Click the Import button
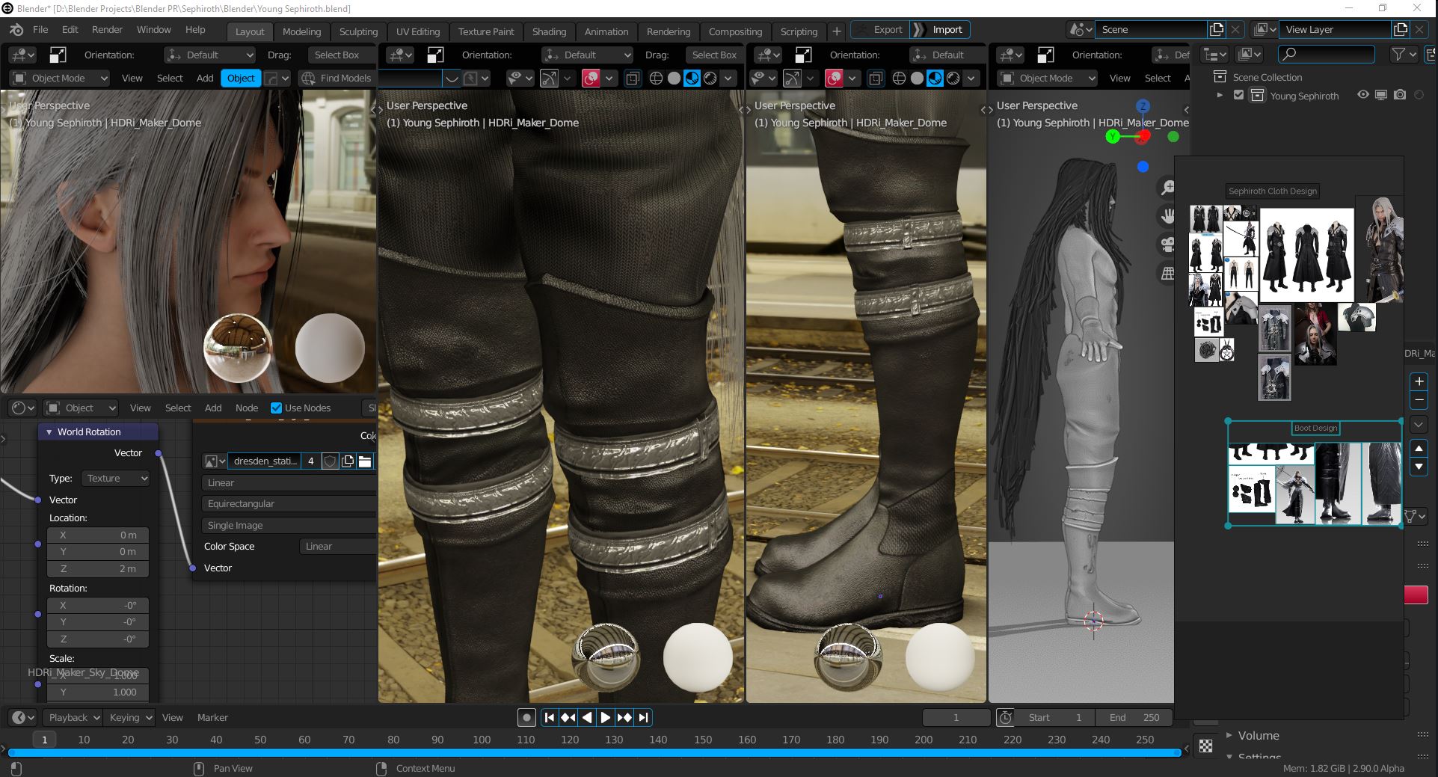This screenshot has width=1438, height=777. click(941, 29)
